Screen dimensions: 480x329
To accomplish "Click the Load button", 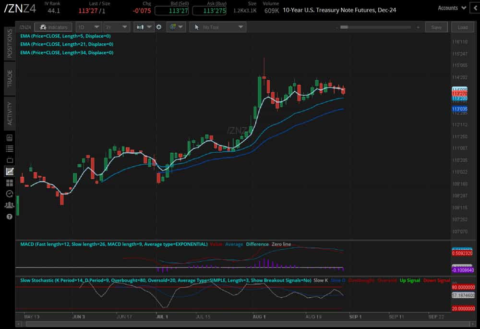I will (462, 27).
